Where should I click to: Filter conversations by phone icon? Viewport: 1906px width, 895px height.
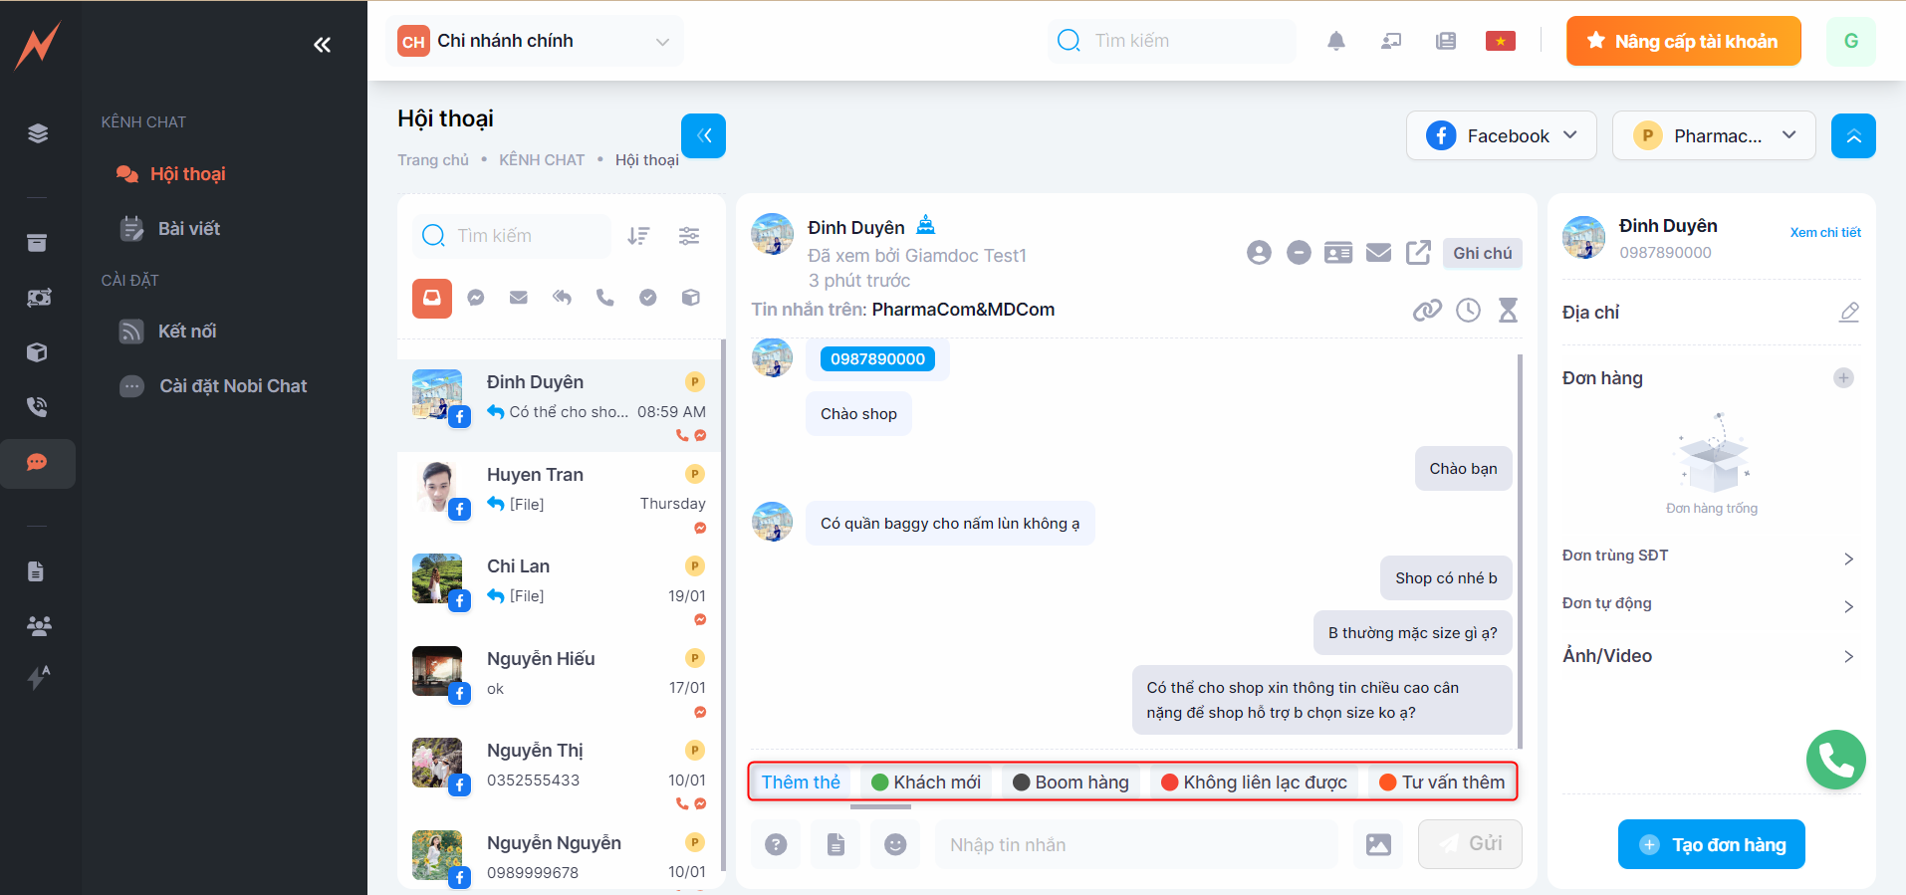click(x=604, y=298)
